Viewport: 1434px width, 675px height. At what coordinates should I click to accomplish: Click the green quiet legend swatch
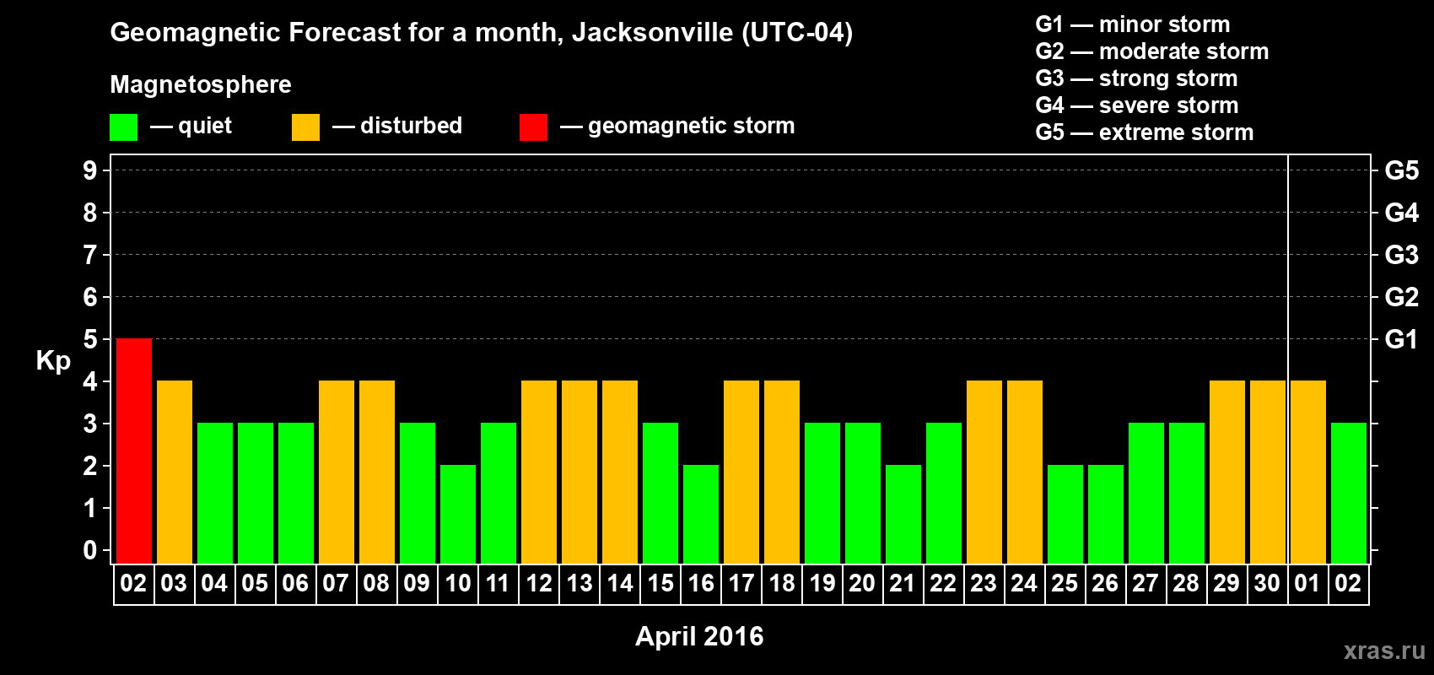click(x=123, y=127)
